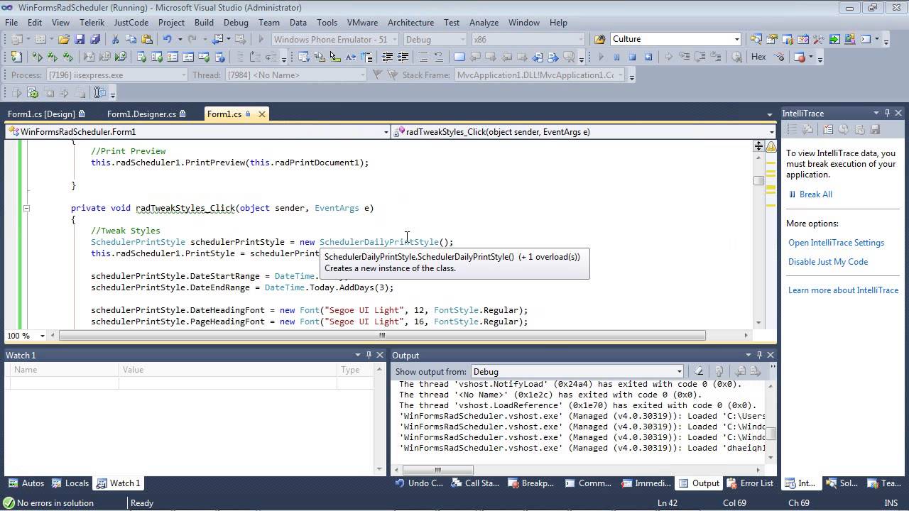The image size is (909, 511).
Task: Switch to the Error List tab
Action: [751, 483]
